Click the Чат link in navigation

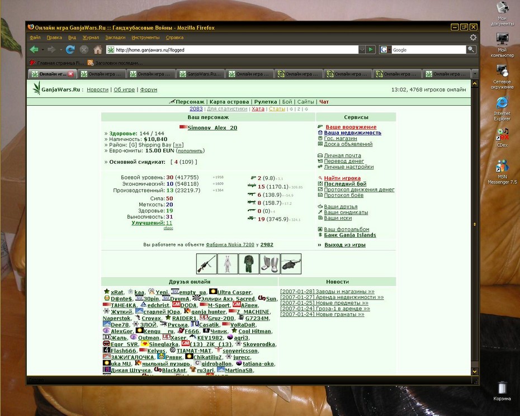[324, 102]
